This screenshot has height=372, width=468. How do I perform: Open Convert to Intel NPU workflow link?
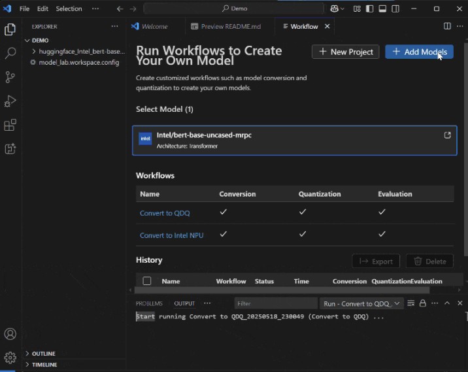pos(172,235)
